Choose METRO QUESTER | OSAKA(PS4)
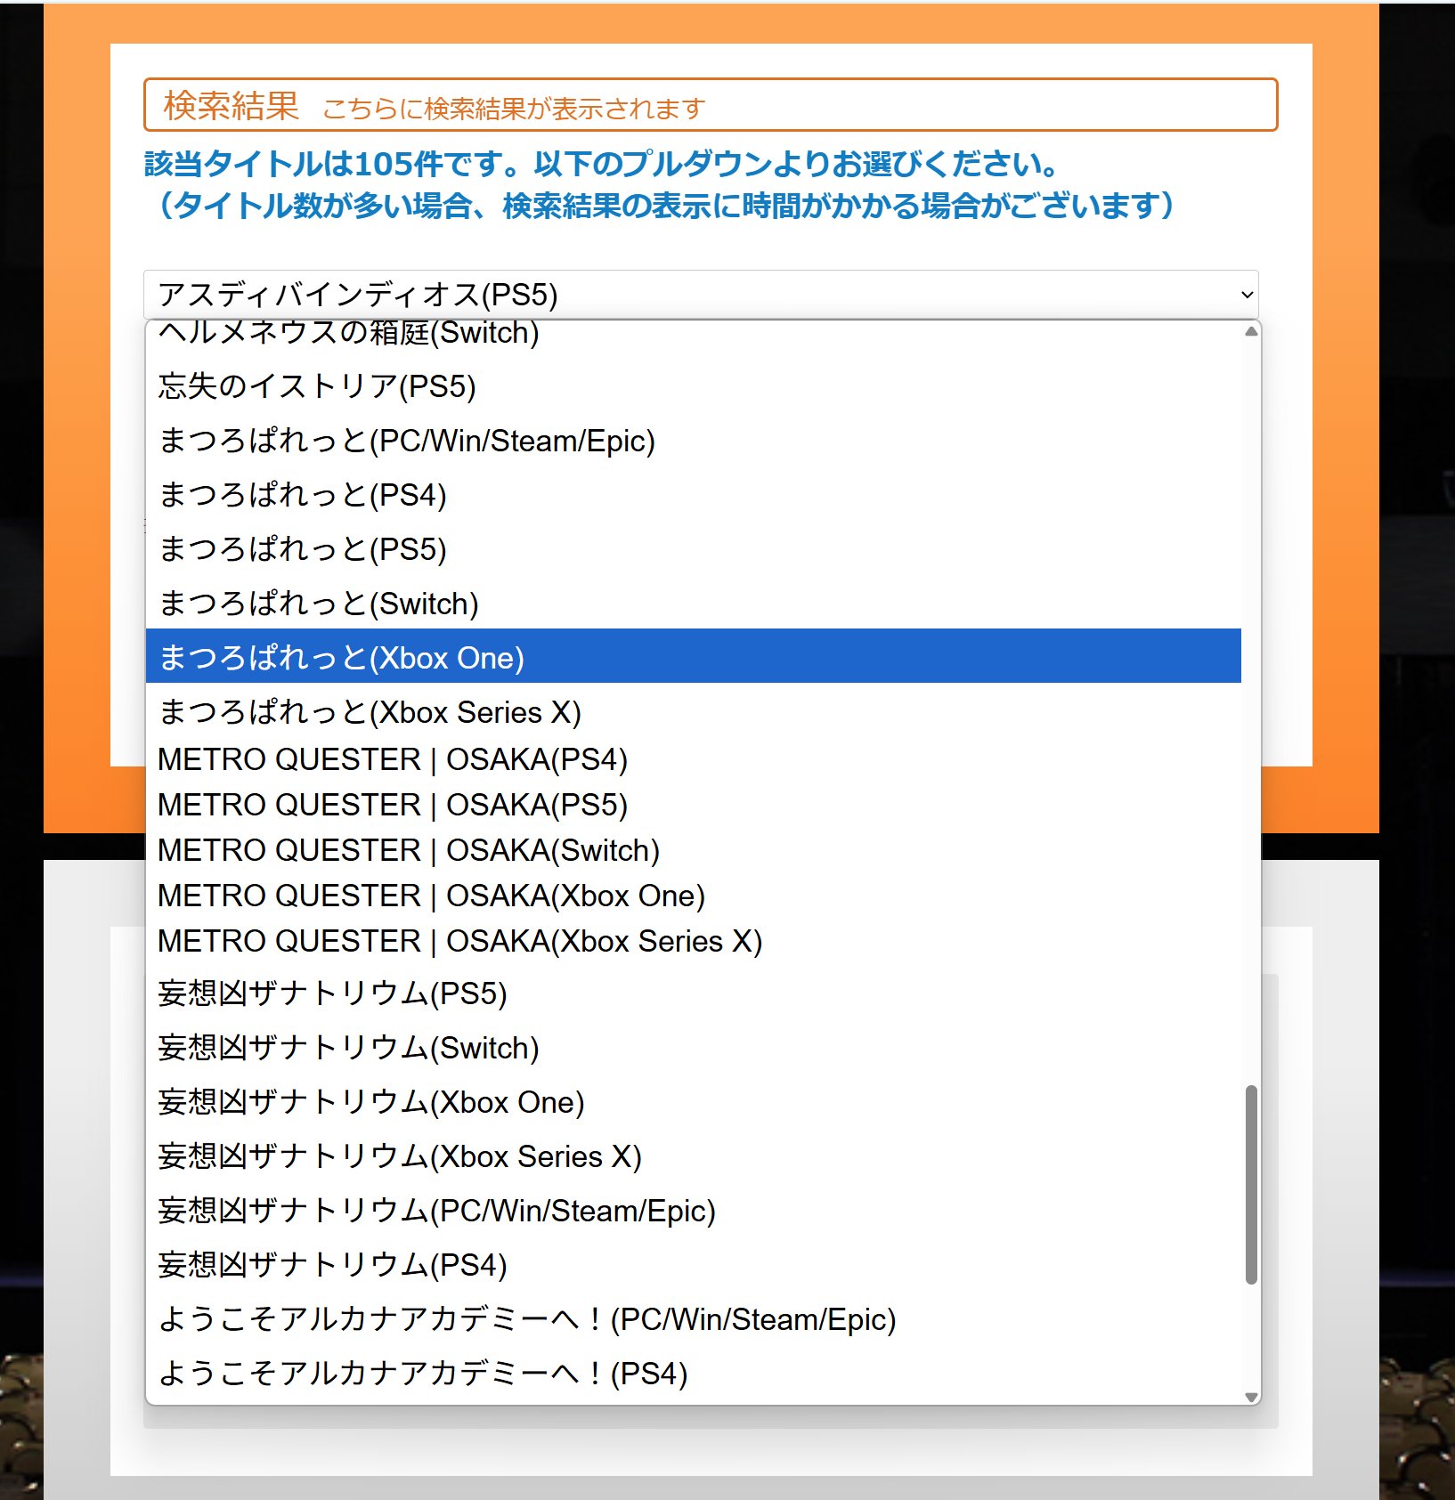Screen dimensions: 1455x1500 [694, 759]
